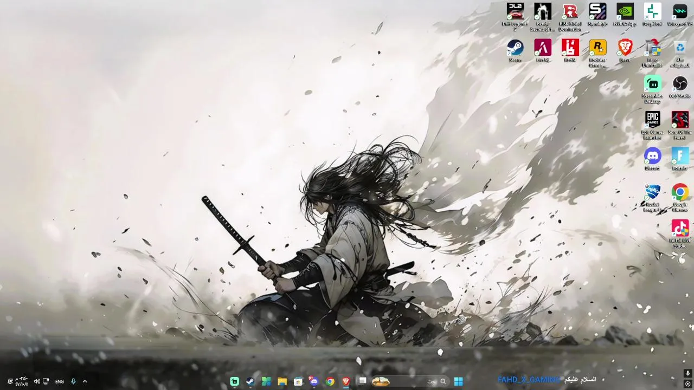
Task: Open the Sons Of The Forest desktop shortcut
Action: point(680,126)
